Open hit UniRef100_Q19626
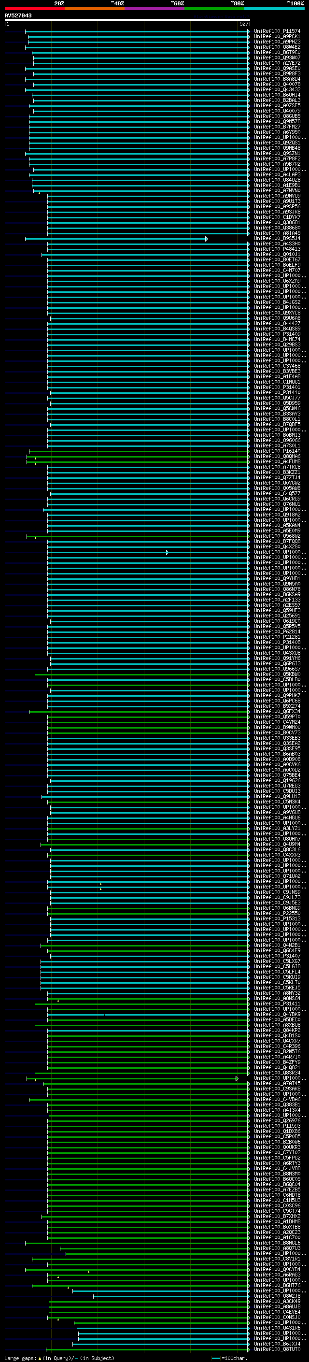The image size is (309, 1362). pyautogui.click(x=277, y=781)
